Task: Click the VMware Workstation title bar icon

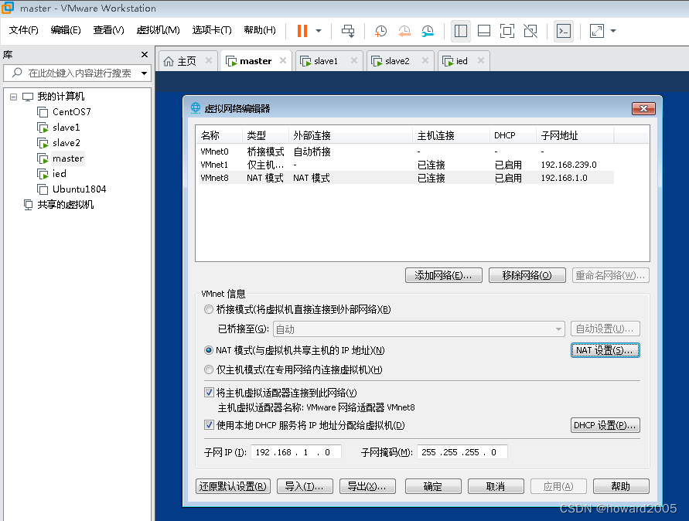Action: click(x=8, y=8)
